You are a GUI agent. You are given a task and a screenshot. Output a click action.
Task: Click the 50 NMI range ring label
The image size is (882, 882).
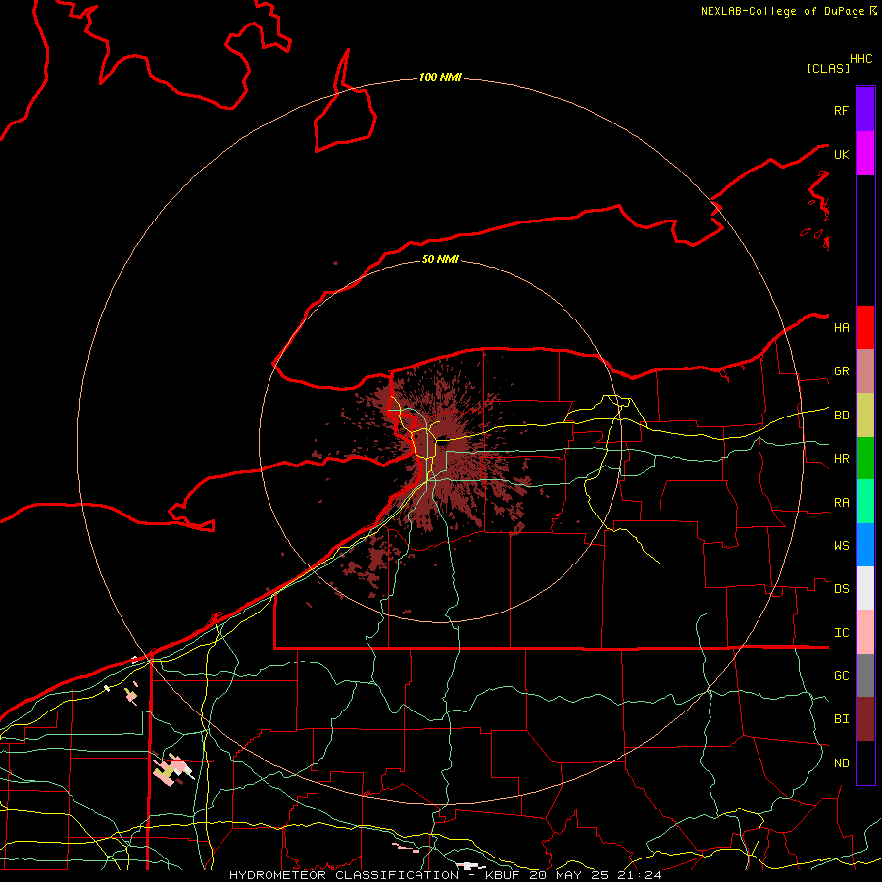tap(440, 259)
